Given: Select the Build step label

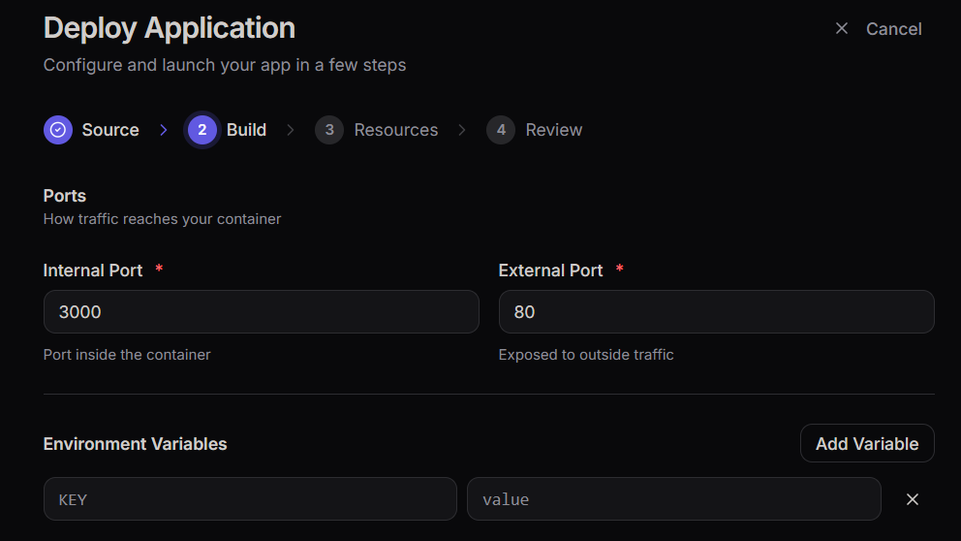Looking at the screenshot, I should [x=246, y=130].
